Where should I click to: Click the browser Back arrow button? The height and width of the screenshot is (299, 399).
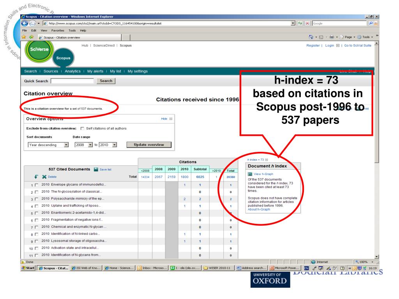[25, 23]
